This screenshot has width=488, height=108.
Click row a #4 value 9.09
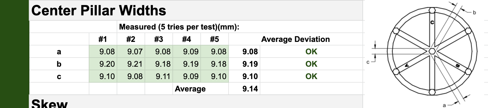pos(187,52)
